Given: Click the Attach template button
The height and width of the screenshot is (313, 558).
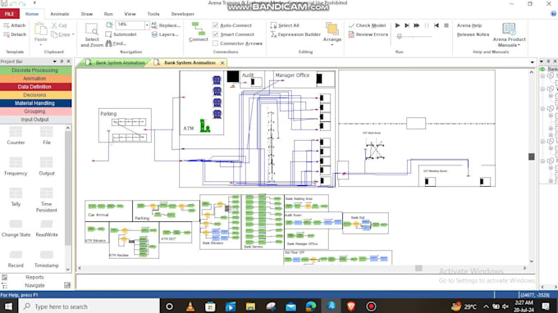Looking at the screenshot, I should (x=14, y=25).
